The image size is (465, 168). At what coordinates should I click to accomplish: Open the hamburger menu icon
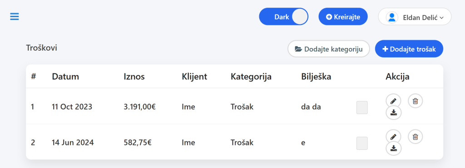click(15, 17)
